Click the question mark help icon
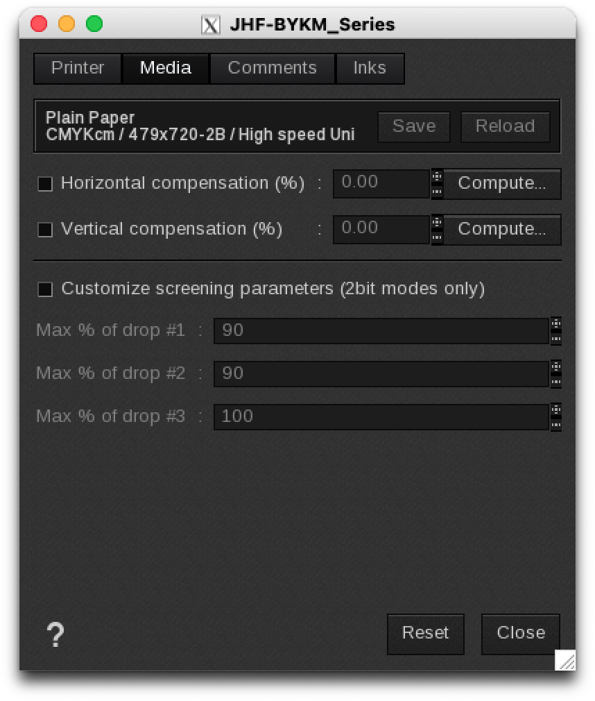The image size is (595, 701). tap(55, 634)
